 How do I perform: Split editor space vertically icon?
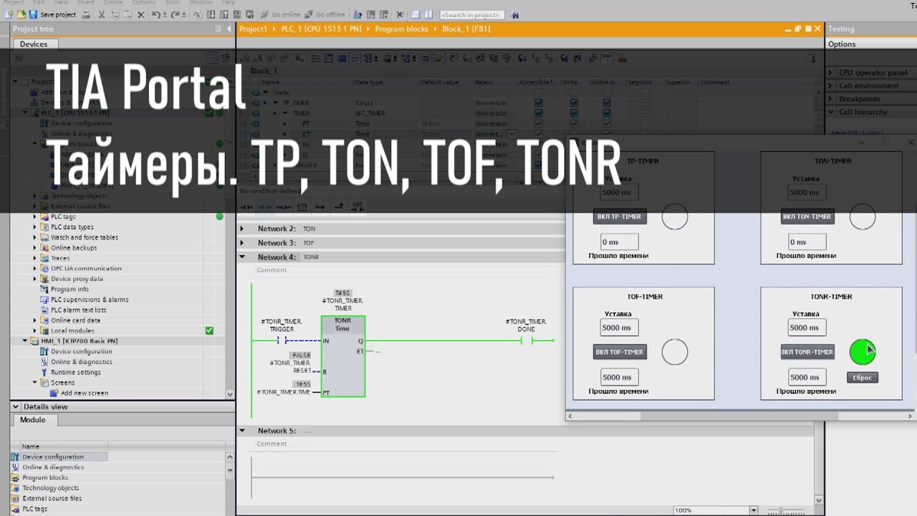point(428,14)
